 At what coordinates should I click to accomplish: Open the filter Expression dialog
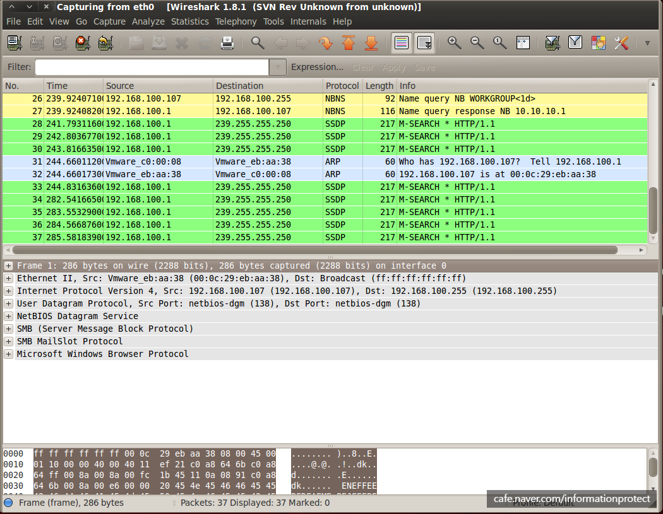point(317,67)
